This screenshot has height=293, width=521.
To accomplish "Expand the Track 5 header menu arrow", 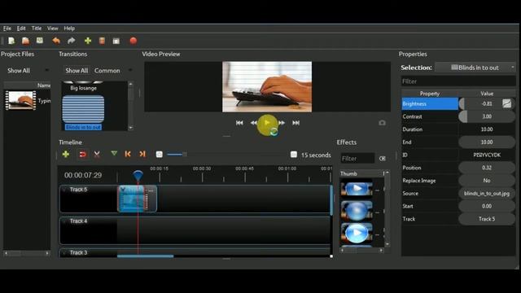I will point(64,190).
